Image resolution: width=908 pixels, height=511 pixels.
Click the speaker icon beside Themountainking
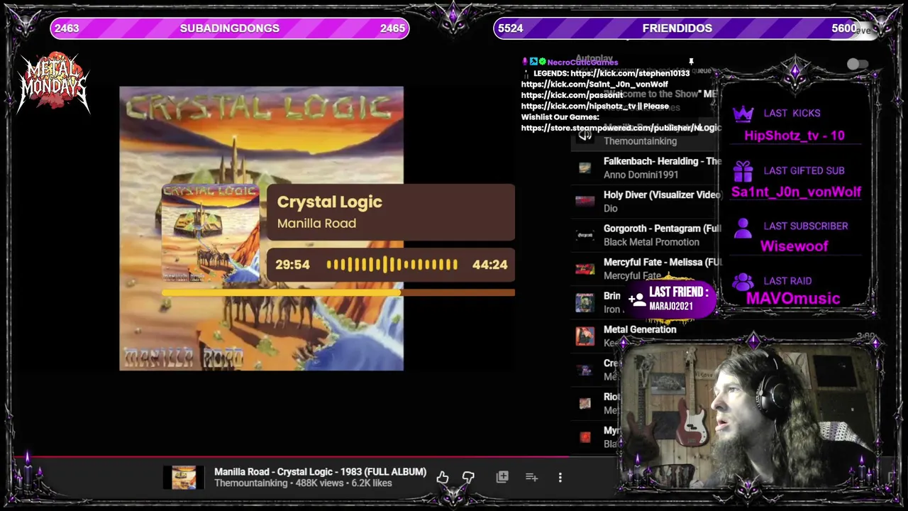585,135
